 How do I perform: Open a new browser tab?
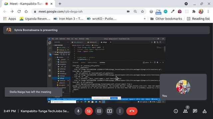60,4
